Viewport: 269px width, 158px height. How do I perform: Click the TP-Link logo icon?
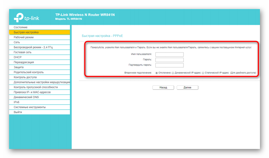pyautogui.click(x=19, y=18)
